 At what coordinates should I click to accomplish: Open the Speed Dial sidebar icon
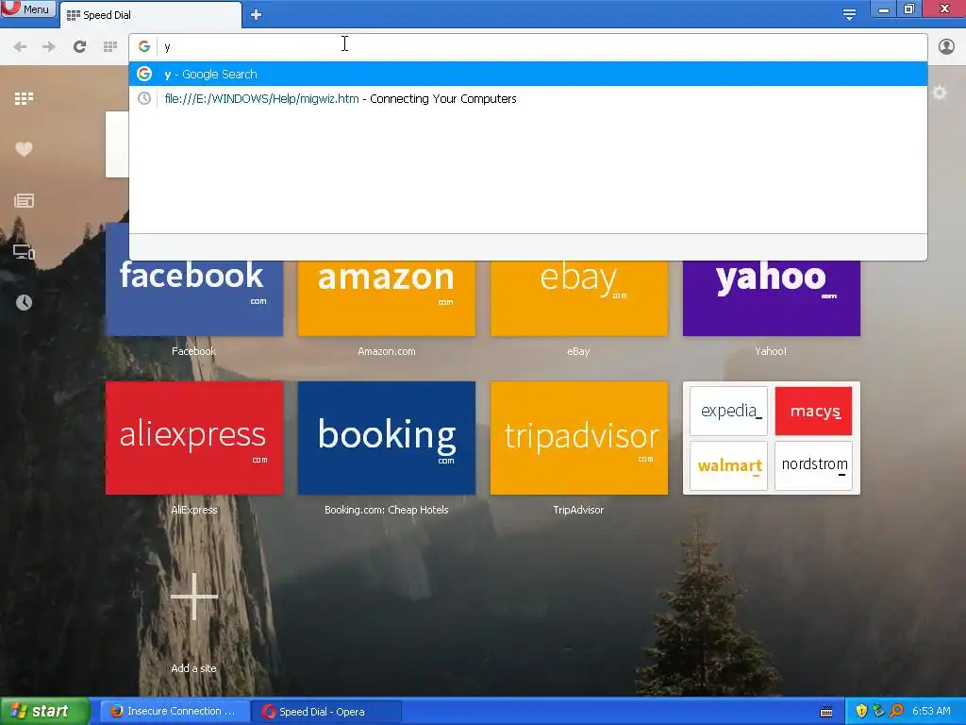[x=24, y=98]
